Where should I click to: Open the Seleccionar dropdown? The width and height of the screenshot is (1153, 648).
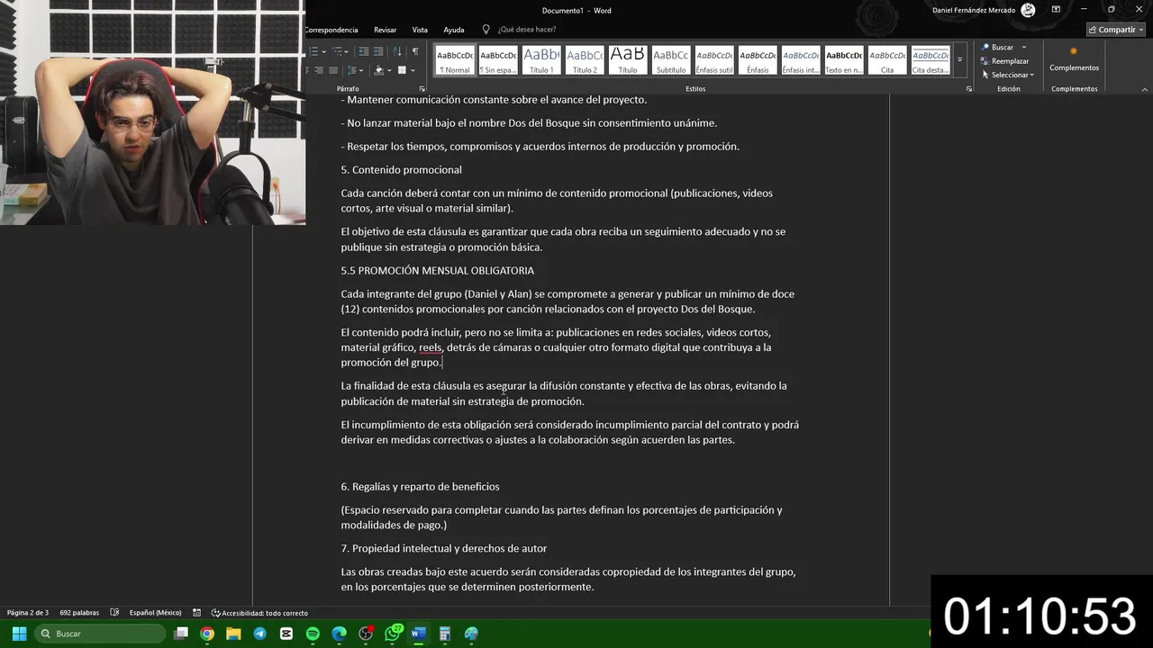coord(1008,75)
